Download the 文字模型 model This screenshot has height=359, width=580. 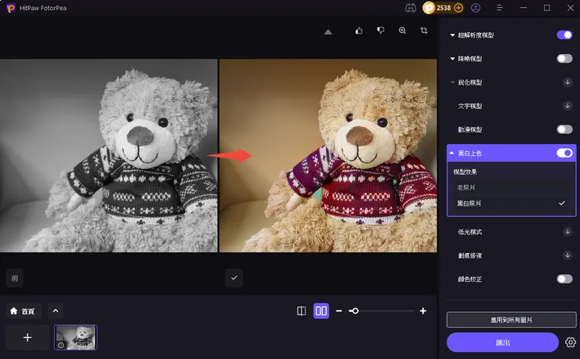pos(567,106)
